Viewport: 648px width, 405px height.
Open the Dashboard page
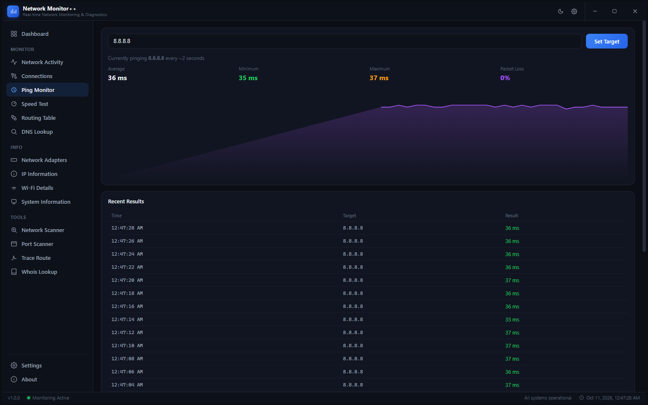coord(47,34)
